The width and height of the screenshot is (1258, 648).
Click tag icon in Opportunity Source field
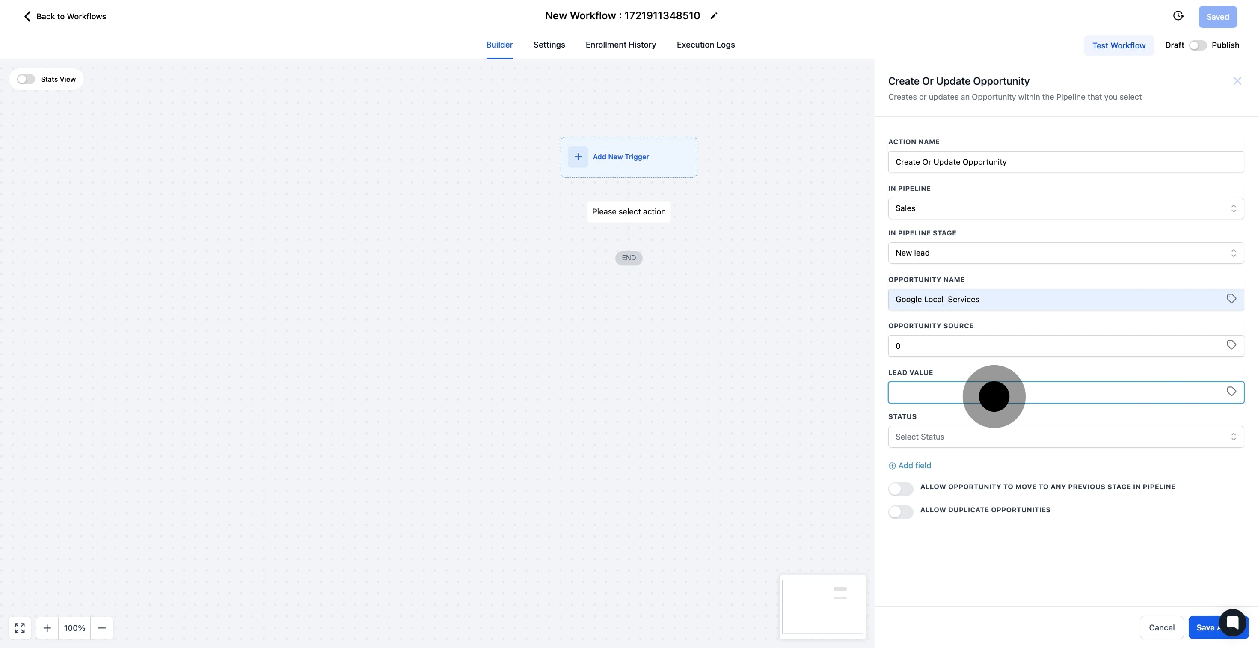(x=1231, y=345)
